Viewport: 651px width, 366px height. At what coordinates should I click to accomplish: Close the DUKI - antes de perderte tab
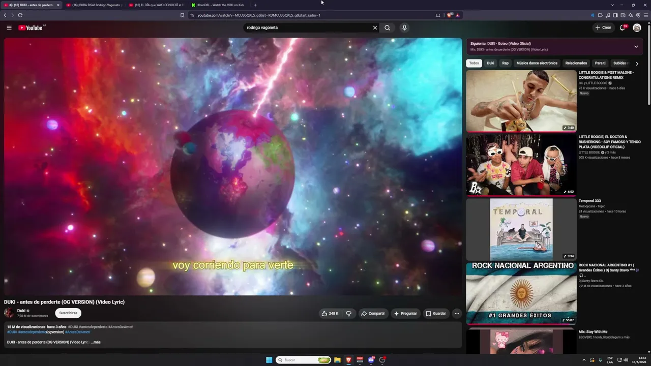pyautogui.click(x=58, y=5)
